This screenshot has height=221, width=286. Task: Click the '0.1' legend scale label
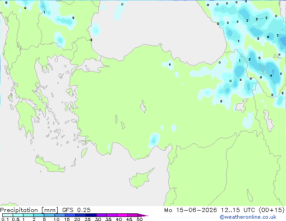coord(5,219)
